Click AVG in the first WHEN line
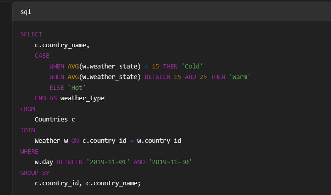 (x=73, y=67)
